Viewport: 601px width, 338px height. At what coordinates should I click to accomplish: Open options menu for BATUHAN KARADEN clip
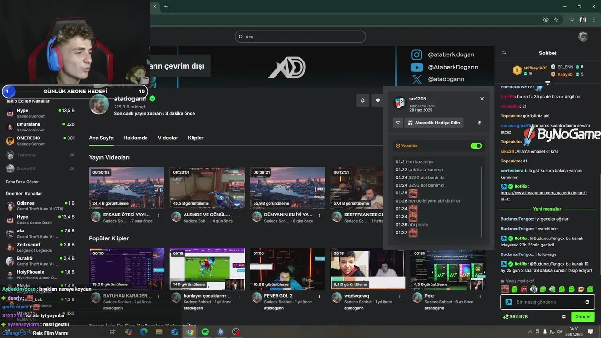(x=159, y=296)
